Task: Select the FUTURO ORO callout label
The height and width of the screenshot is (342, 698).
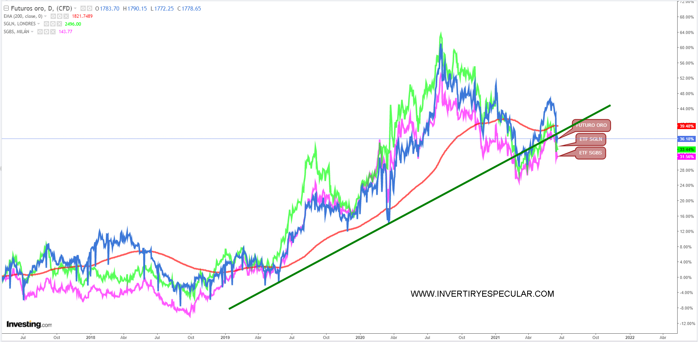Action: click(x=591, y=125)
